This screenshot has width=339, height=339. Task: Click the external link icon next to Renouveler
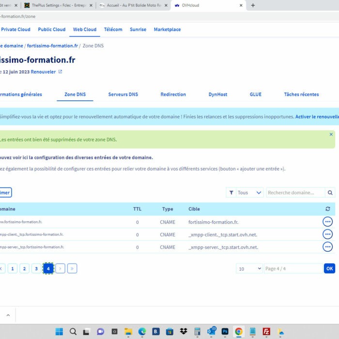61,72
